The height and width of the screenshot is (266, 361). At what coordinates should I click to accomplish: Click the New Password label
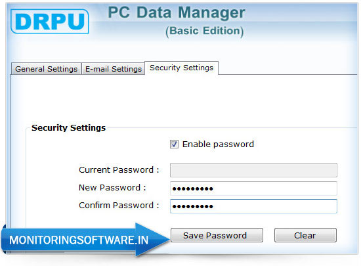point(112,188)
